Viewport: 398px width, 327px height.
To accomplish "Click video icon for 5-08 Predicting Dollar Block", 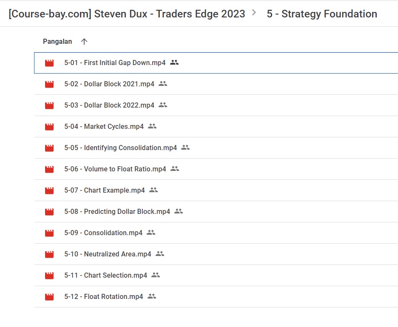I will 49,212.
